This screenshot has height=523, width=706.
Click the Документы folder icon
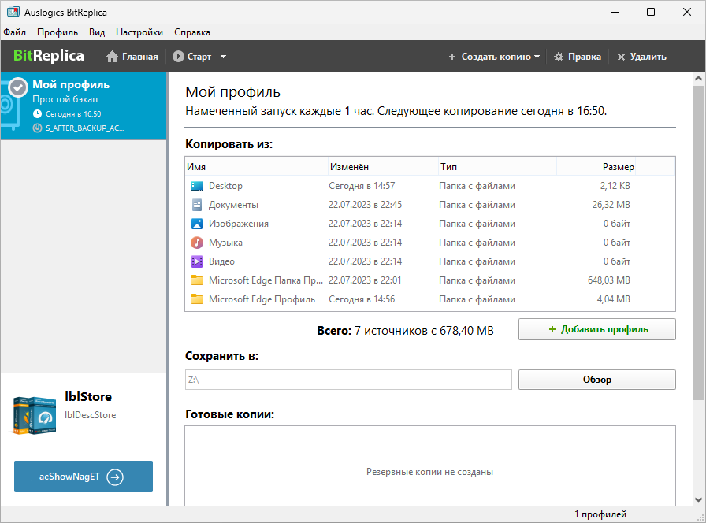click(x=197, y=205)
